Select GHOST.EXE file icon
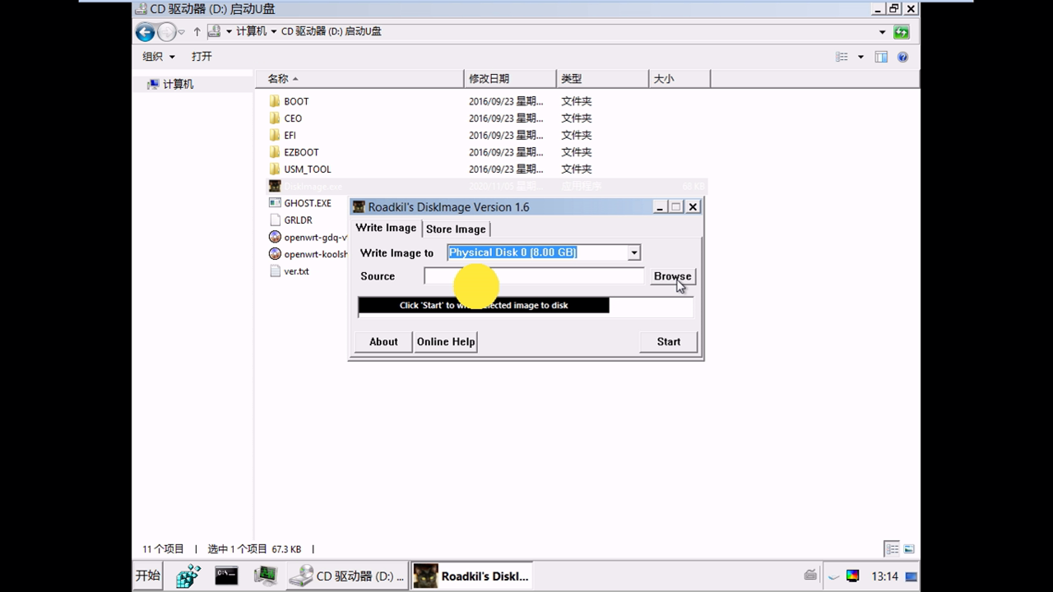This screenshot has height=592, width=1053. [275, 203]
